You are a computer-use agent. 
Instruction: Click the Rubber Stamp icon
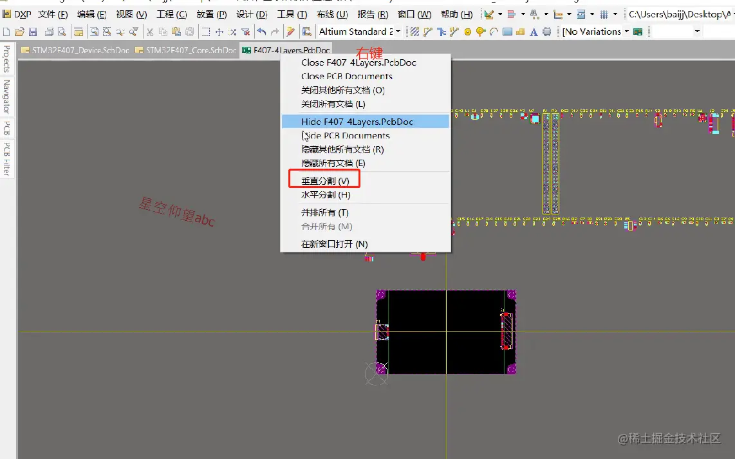click(x=189, y=32)
